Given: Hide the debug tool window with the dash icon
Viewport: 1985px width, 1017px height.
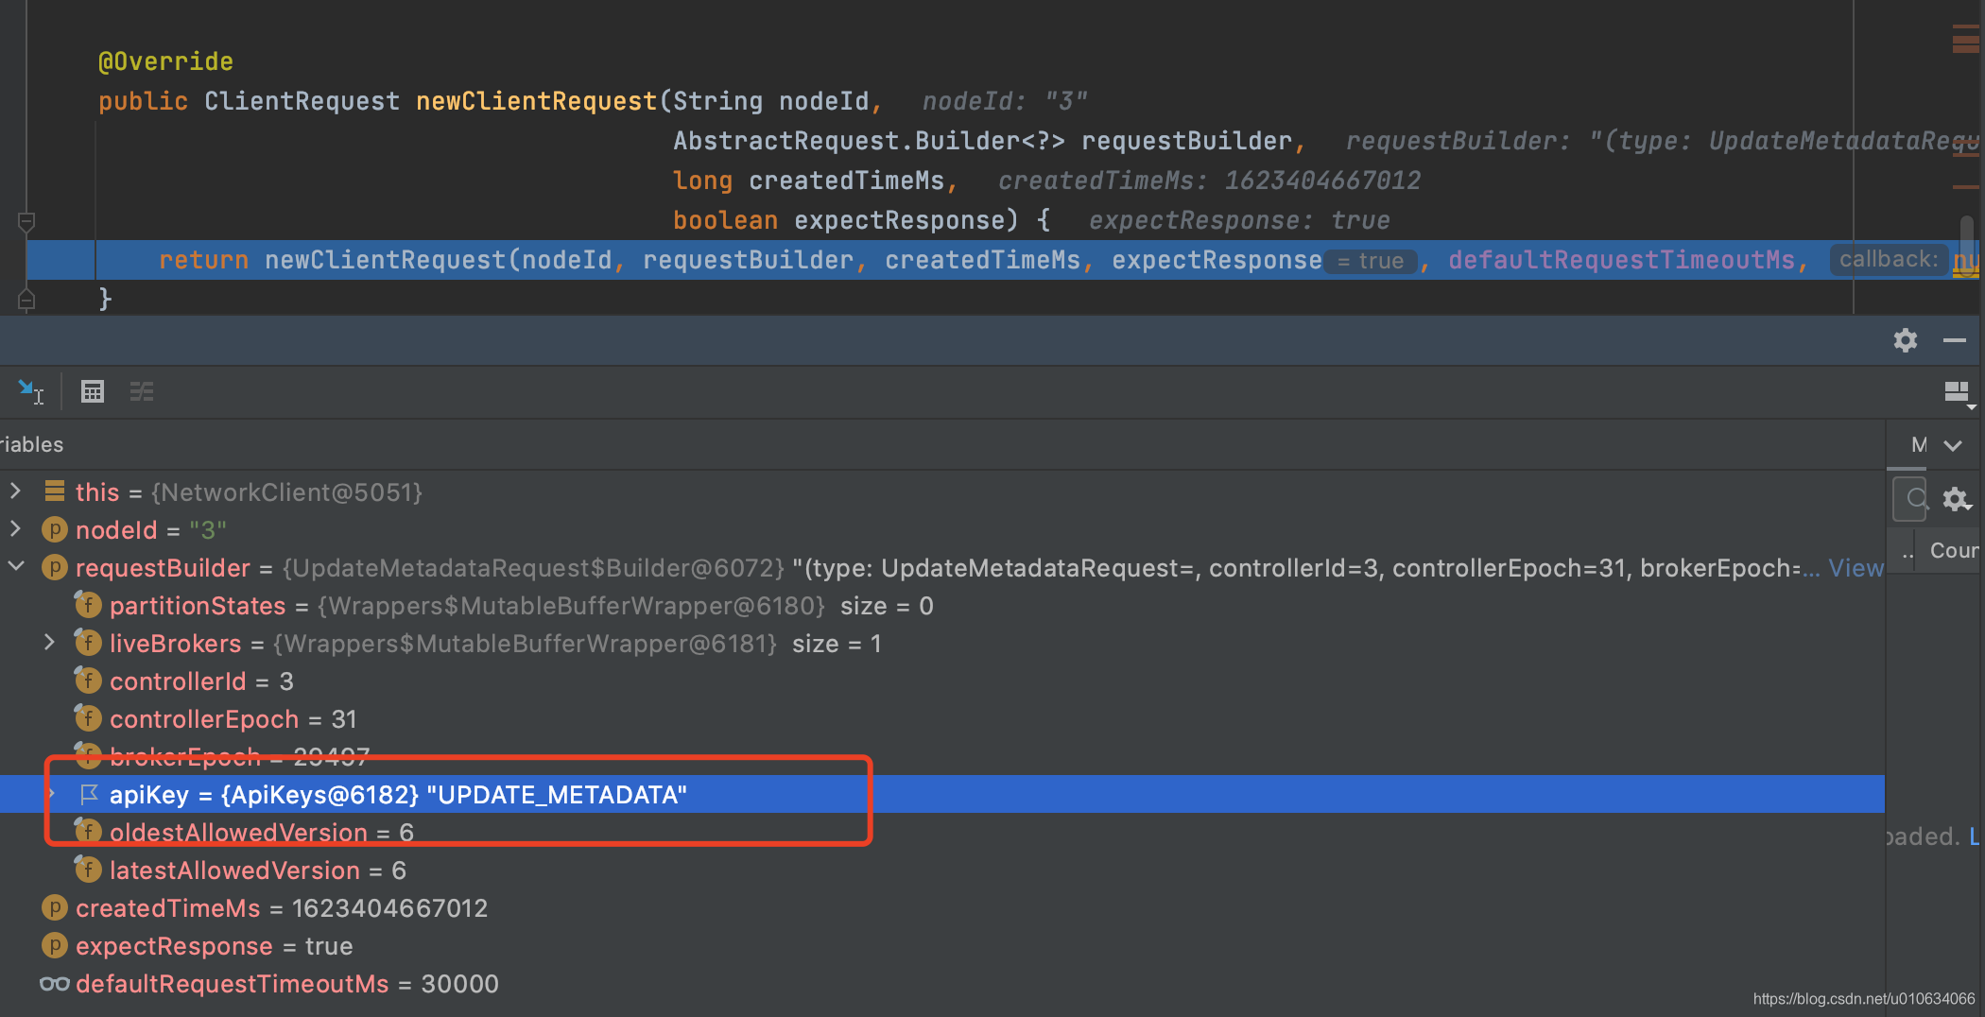Looking at the screenshot, I should point(1955,340).
